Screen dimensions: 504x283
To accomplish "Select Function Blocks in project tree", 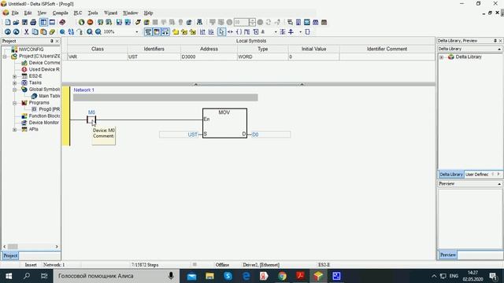I will [44, 116].
